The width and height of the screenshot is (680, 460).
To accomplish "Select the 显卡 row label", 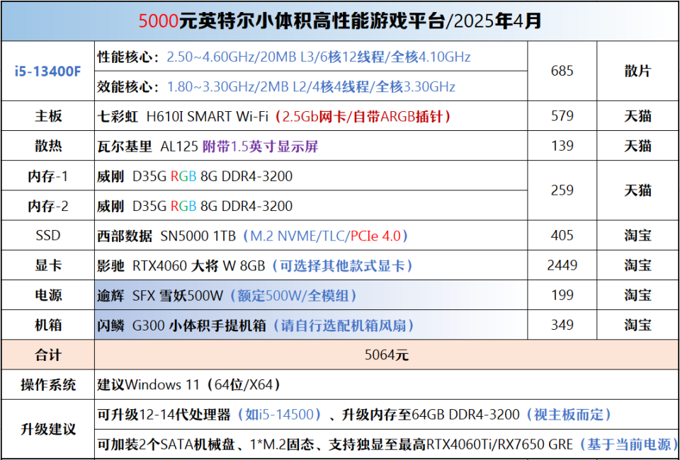I will (47, 265).
